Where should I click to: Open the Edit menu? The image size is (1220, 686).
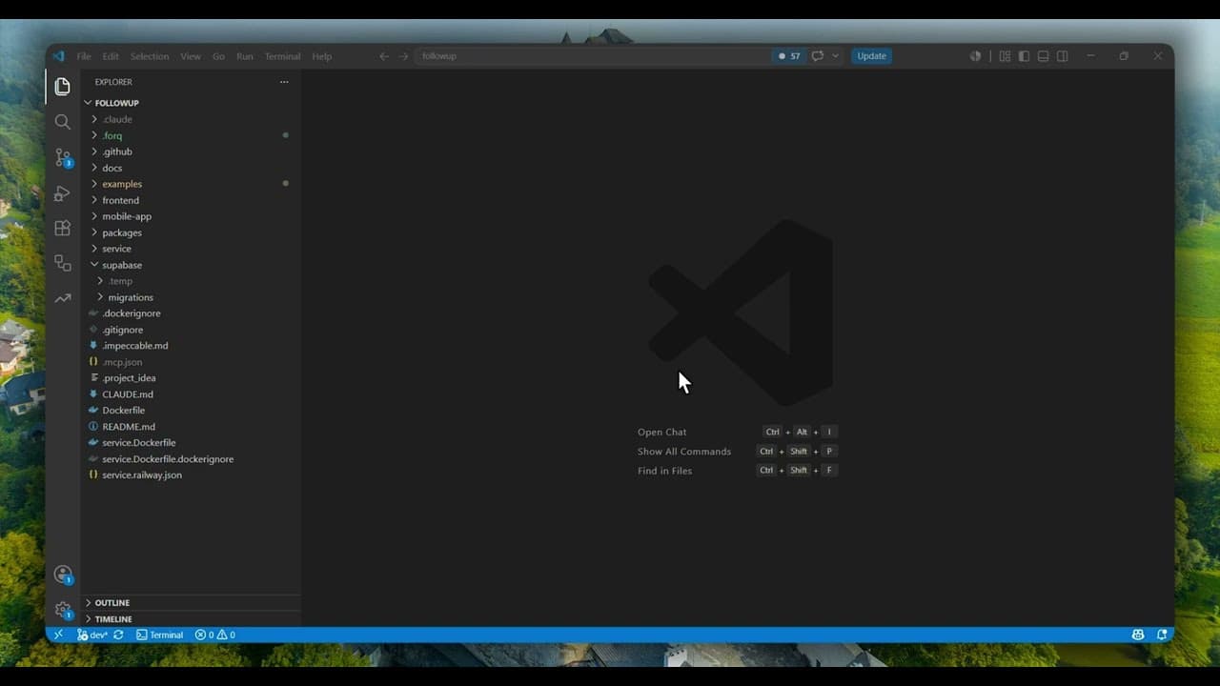point(112,56)
